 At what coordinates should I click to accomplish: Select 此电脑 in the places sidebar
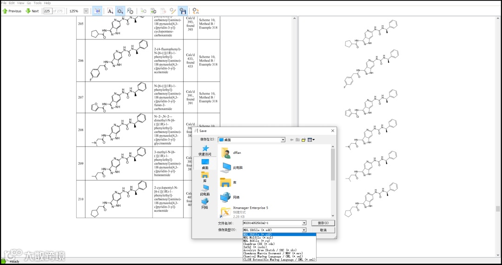point(205,190)
